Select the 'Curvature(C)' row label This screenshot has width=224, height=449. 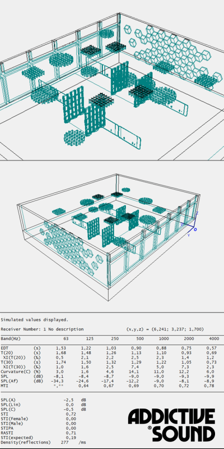15,372
